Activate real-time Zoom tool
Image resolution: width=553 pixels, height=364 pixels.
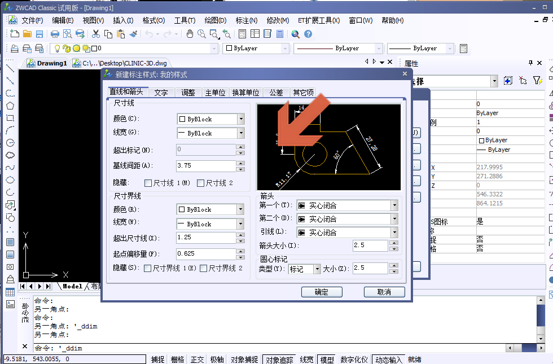coord(201,34)
